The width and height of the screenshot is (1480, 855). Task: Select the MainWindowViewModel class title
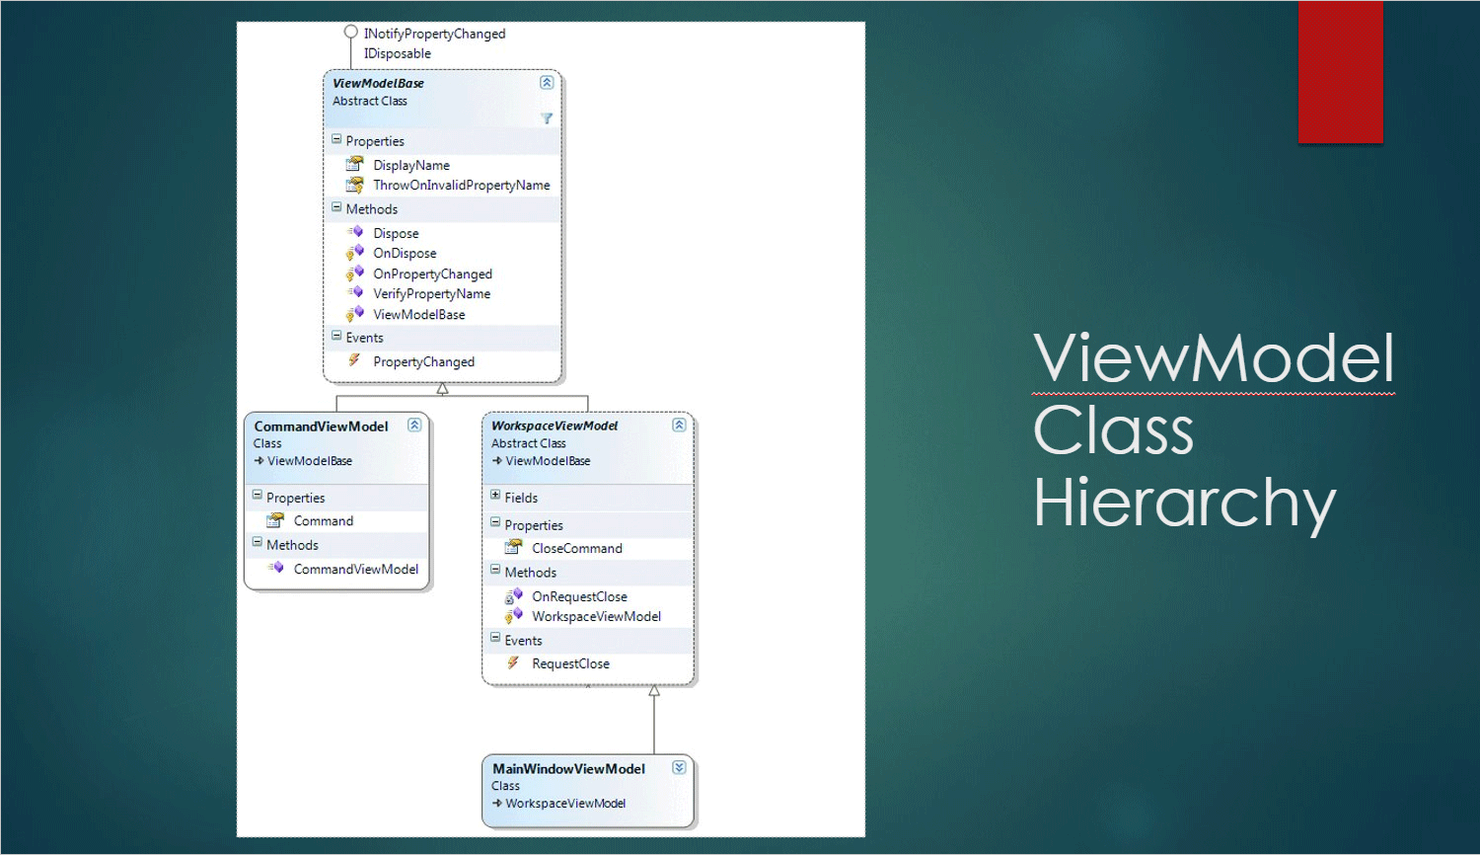click(568, 769)
